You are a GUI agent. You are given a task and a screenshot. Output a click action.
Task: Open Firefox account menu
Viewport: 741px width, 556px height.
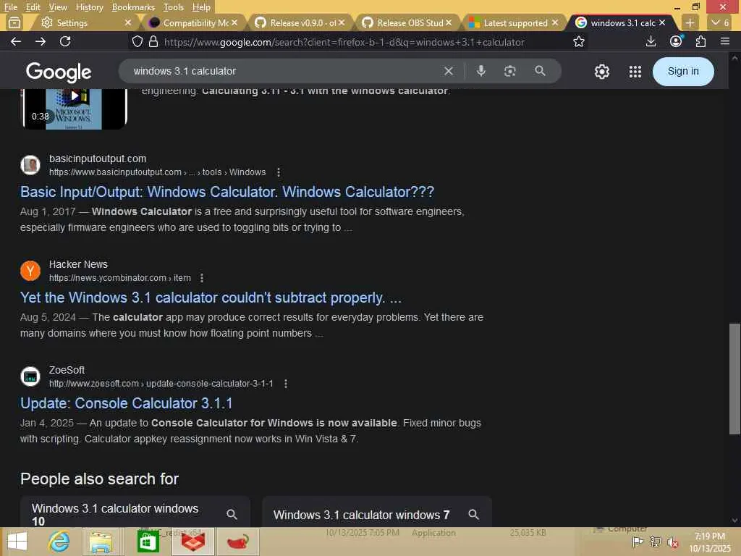(x=676, y=41)
